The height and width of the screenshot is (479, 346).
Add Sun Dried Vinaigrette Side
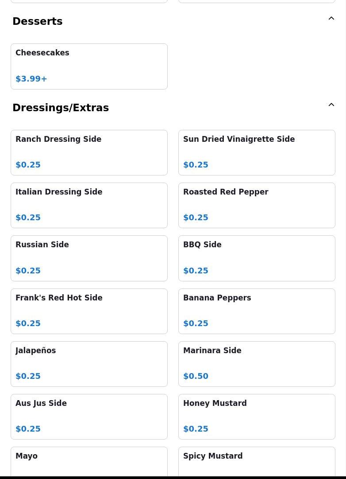coord(257,153)
